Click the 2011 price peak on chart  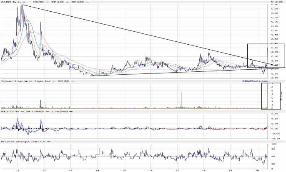(x=22, y=5)
